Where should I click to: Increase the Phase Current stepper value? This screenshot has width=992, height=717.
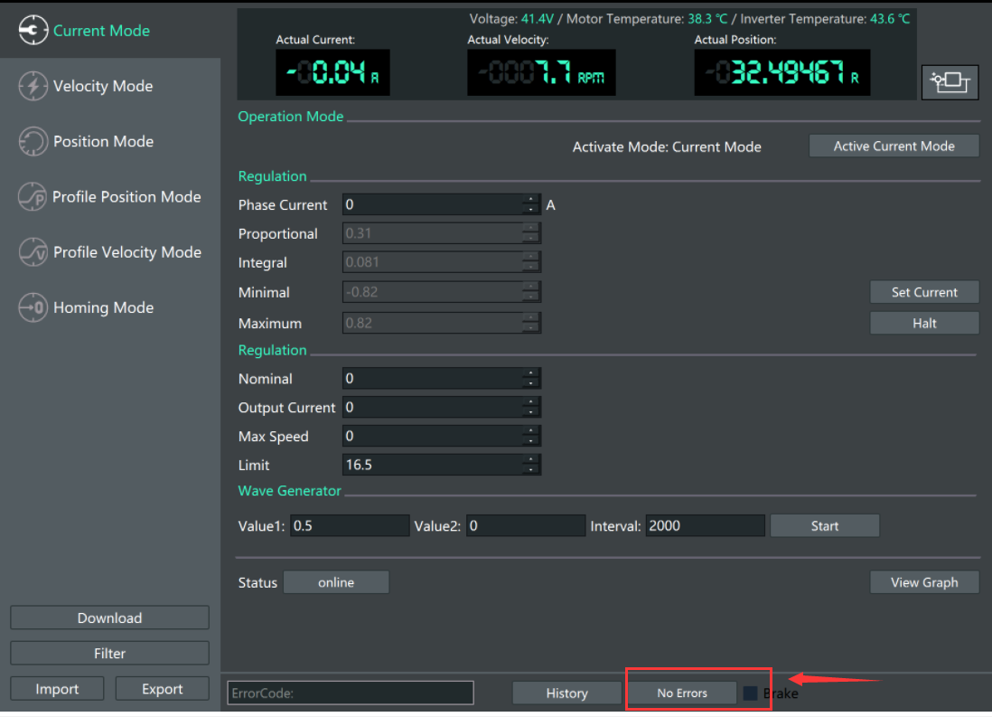coord(531,200)
